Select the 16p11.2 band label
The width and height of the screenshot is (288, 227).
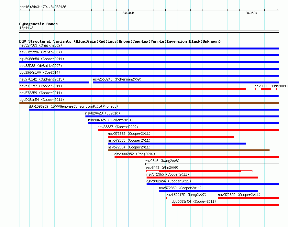coord(26,28)
